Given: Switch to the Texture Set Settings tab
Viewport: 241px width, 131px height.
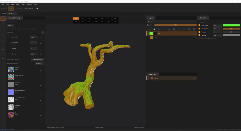Looking at the screenshot, I should 14,18.
